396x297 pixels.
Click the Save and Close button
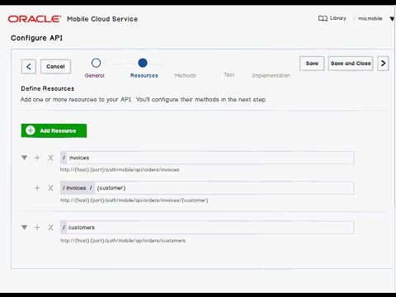351,64
